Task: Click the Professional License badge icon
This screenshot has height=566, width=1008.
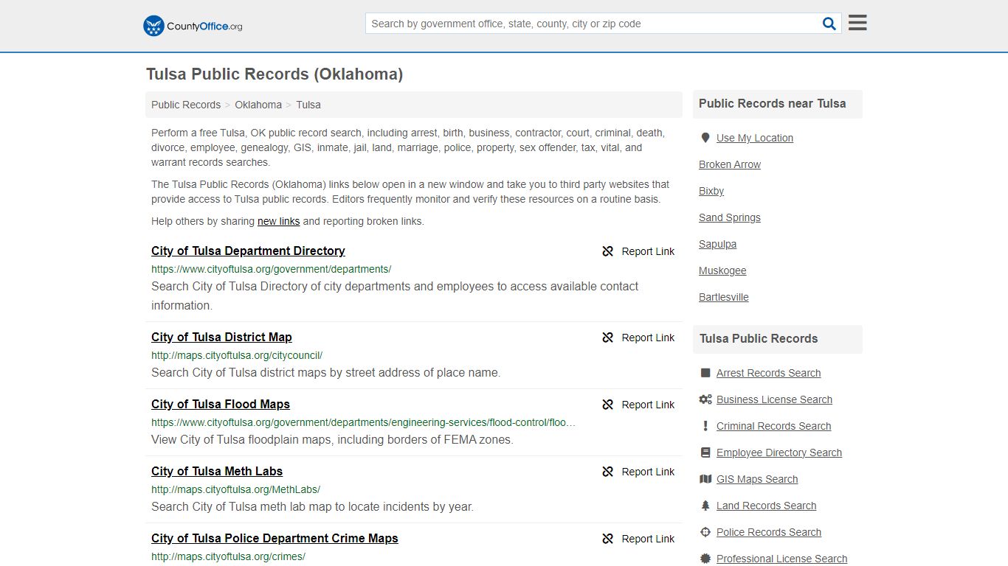Action: pos(705,559)
